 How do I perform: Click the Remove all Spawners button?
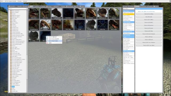click(x=149, y=25)
